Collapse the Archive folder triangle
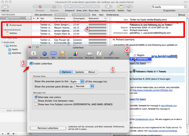Image resolution: width=189 pixels, height=136 pixels. 4,46
